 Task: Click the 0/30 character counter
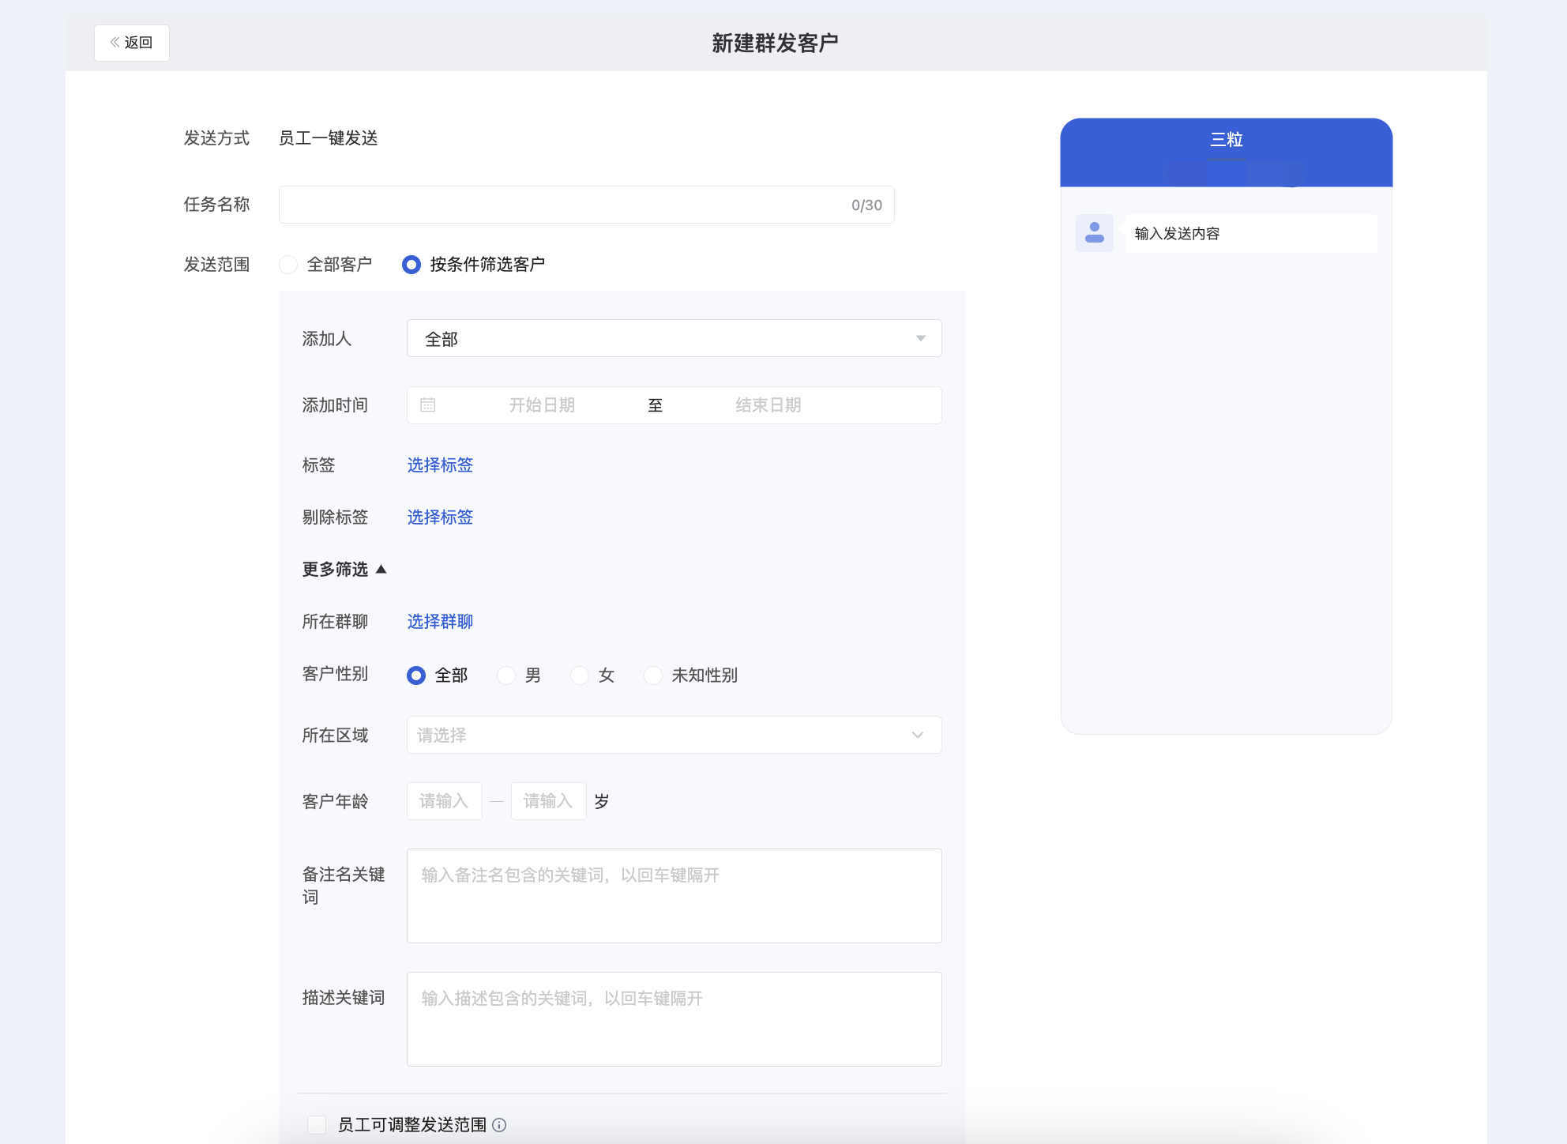[866, 205]
